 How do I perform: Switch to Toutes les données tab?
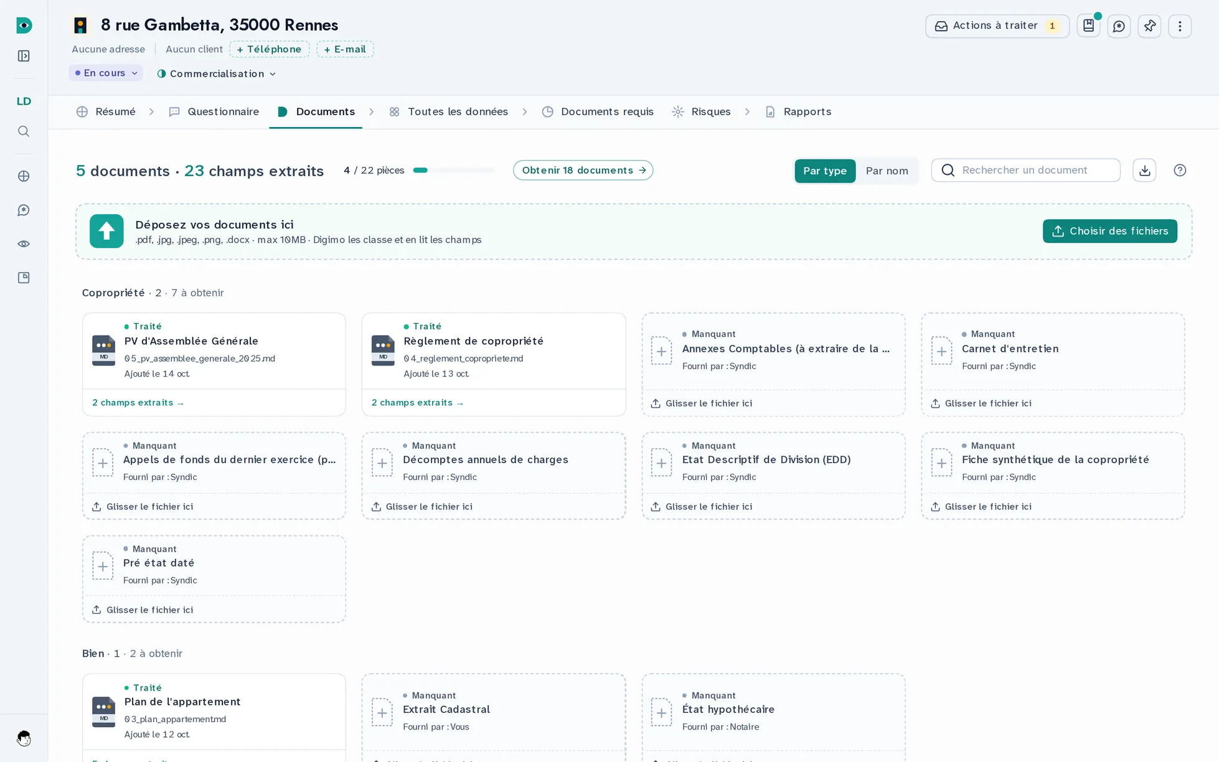tap(449, 111)
